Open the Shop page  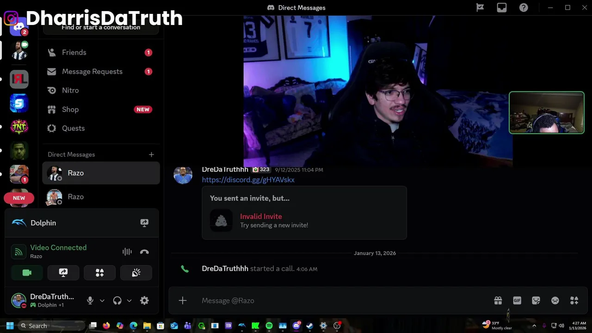tap(101, 109)
